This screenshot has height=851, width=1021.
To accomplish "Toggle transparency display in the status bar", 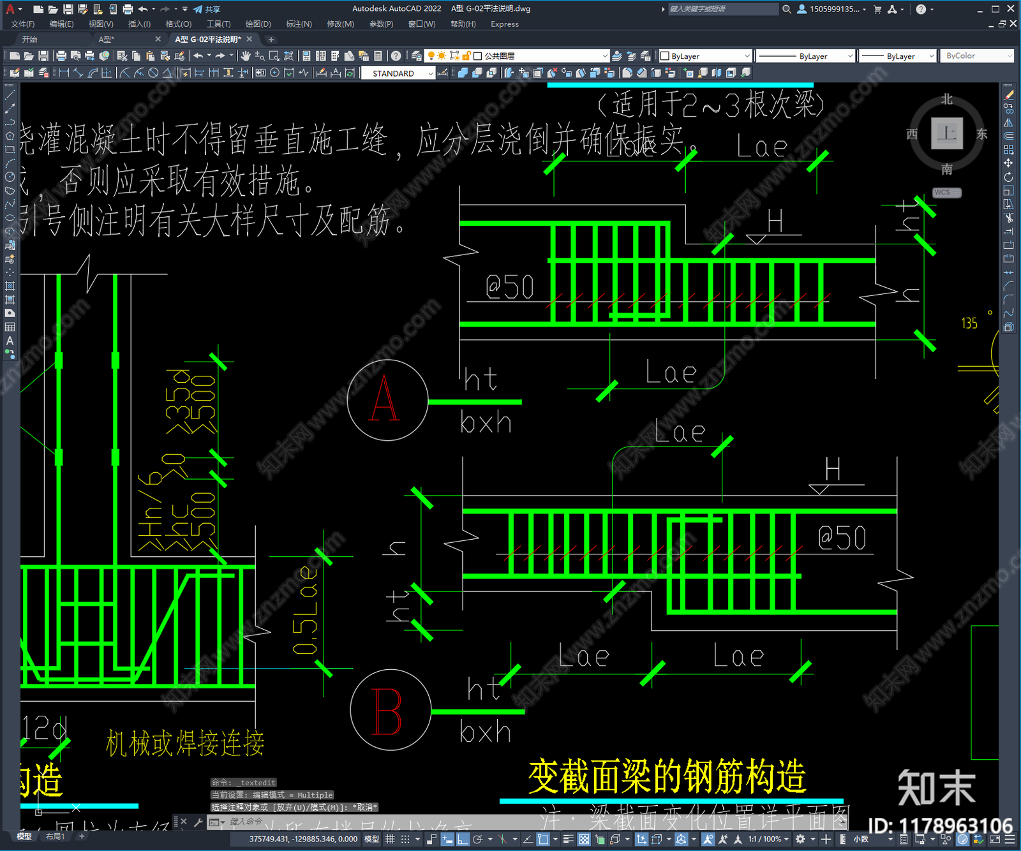I will pos(584,839).
